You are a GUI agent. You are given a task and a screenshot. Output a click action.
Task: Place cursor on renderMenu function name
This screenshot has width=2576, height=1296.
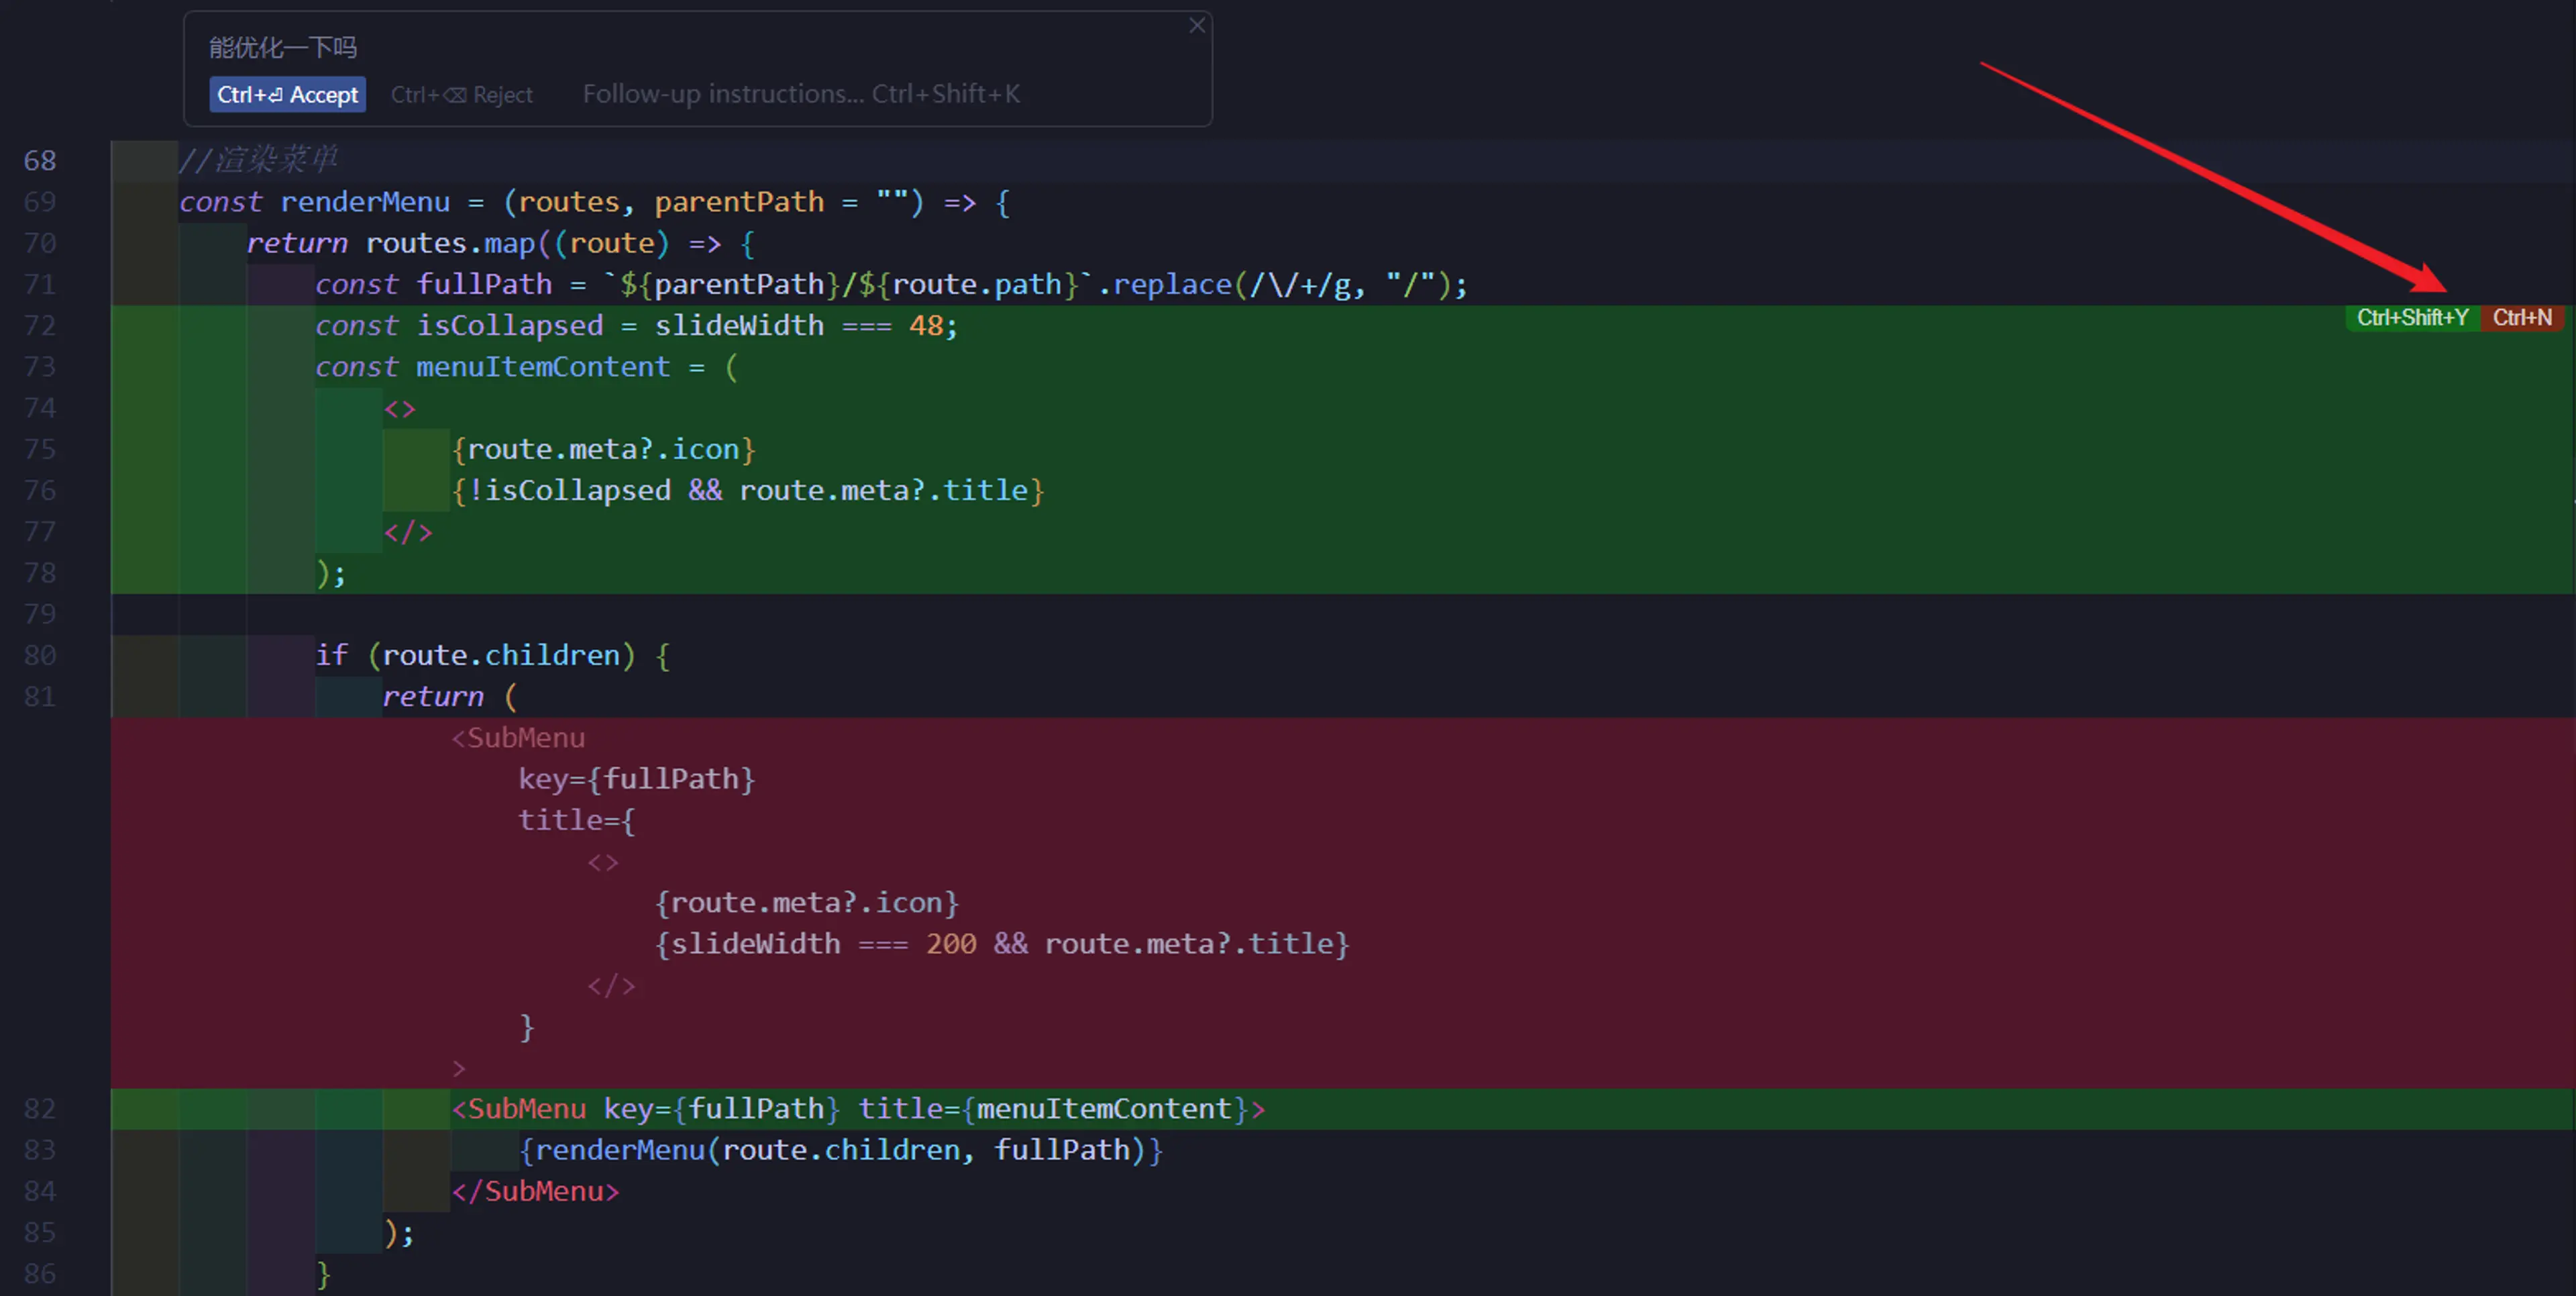coord(365,202)
